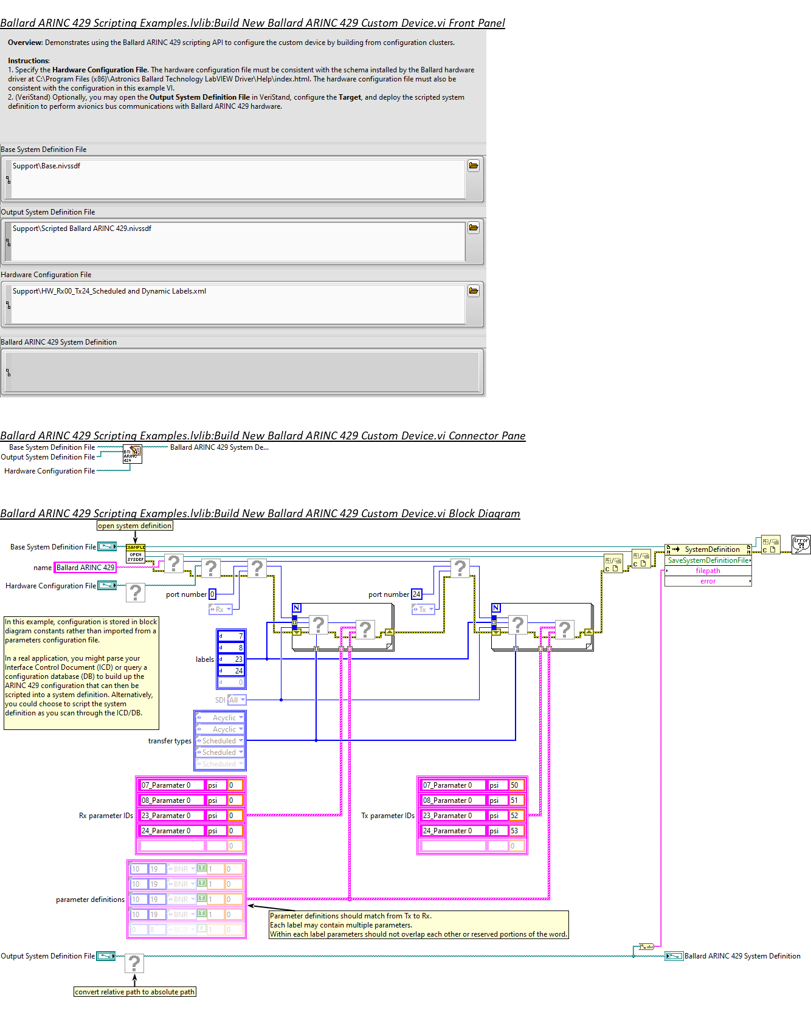Click the first For Loop N terminal

click(x=297, y=608)
